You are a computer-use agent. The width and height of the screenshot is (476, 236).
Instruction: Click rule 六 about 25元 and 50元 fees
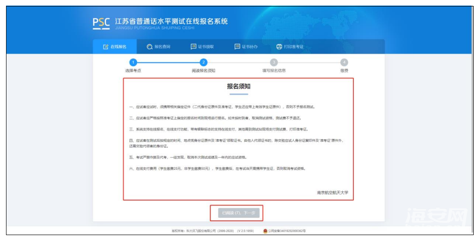tap(217, 168)
